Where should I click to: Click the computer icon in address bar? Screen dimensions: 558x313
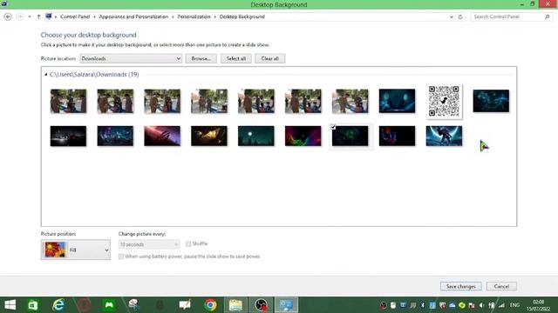[x=49, y=17]
